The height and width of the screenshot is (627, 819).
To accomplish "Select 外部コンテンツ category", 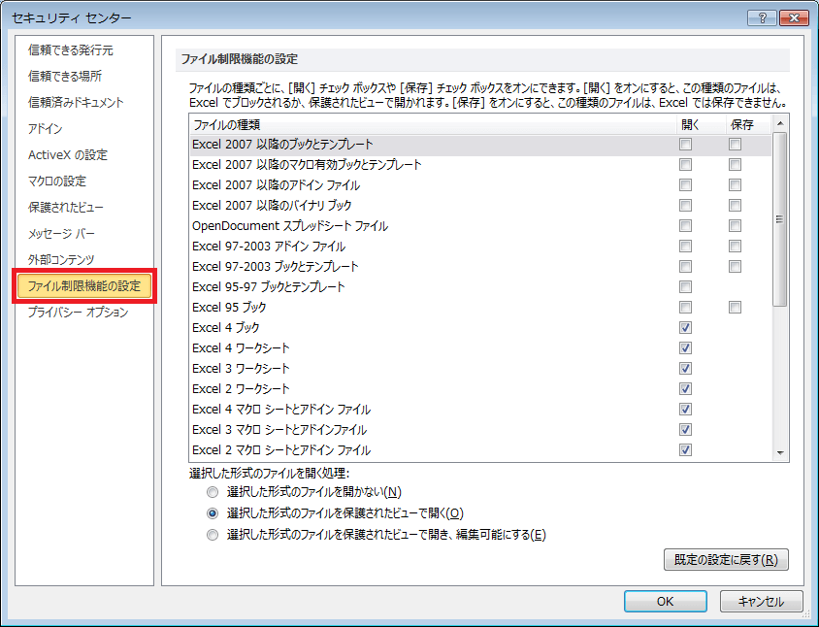I will (61, 259).
